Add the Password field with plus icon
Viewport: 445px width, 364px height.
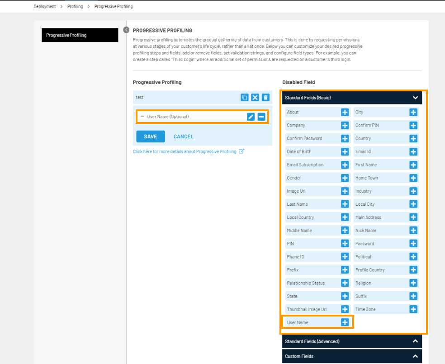pyautogui.click(x=413, y=243)
